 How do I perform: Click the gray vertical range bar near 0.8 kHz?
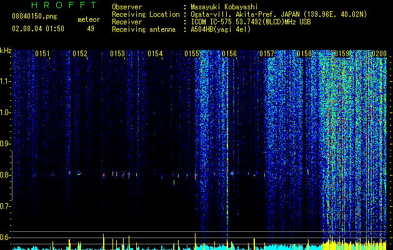click(12, 175)
